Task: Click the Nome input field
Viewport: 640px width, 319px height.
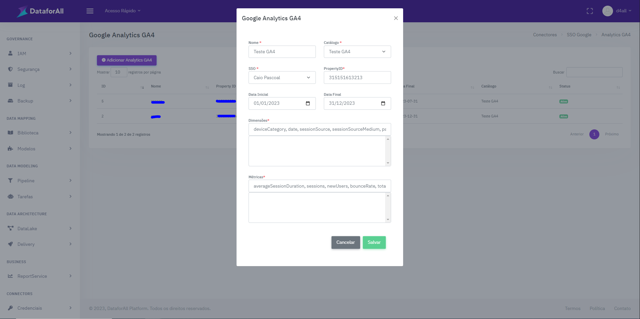Action: (x=282, y=52)
